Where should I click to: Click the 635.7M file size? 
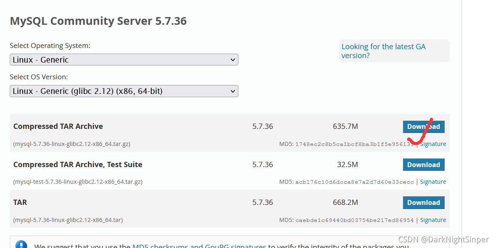(345, 126)
